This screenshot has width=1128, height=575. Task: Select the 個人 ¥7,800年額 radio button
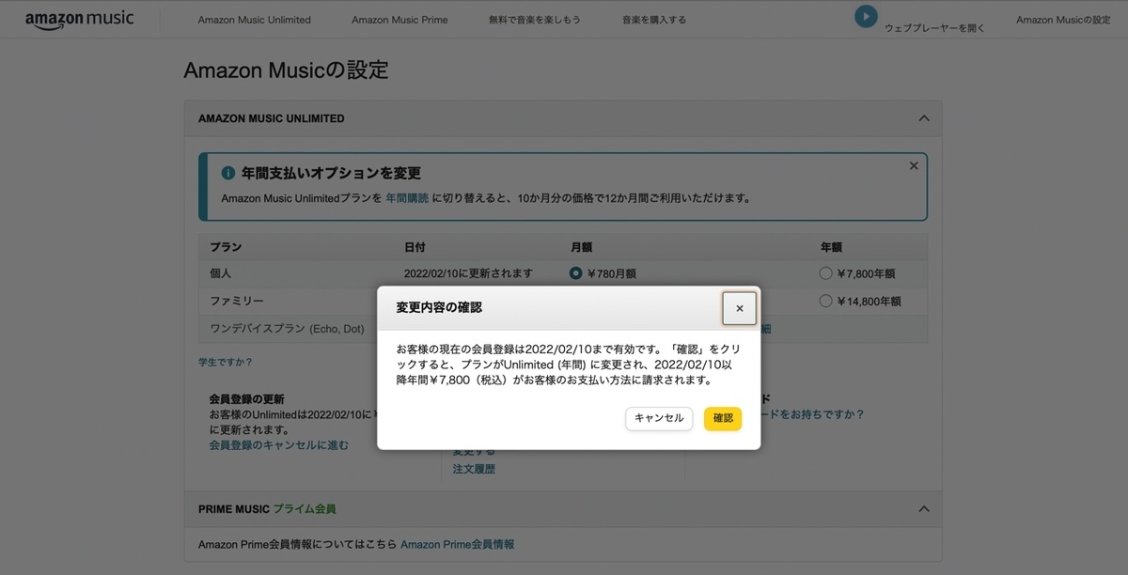pos(826,273)
